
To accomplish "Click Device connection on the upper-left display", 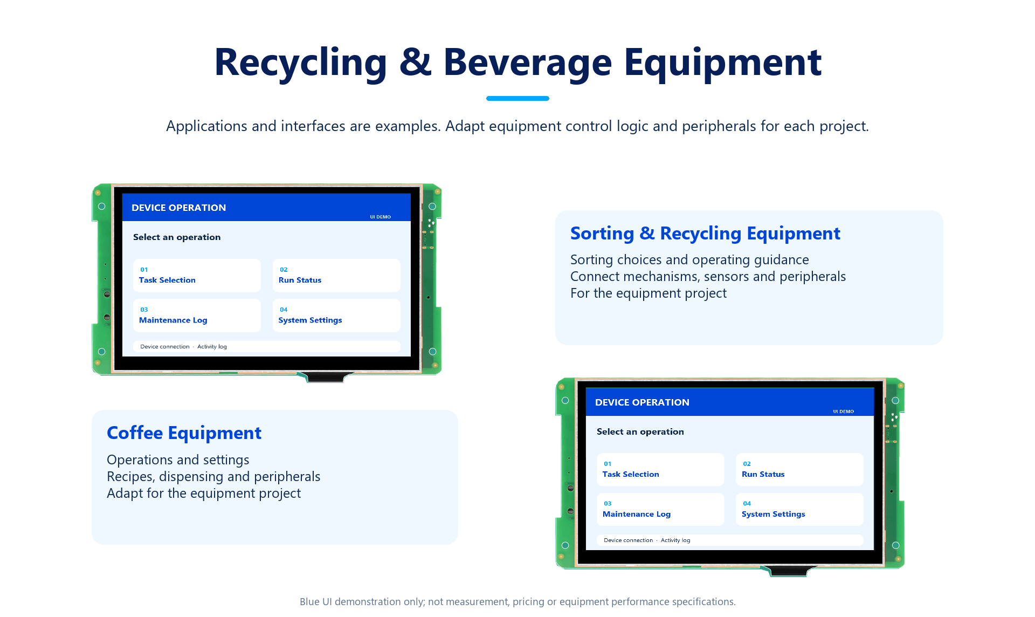I will [165, 347].
